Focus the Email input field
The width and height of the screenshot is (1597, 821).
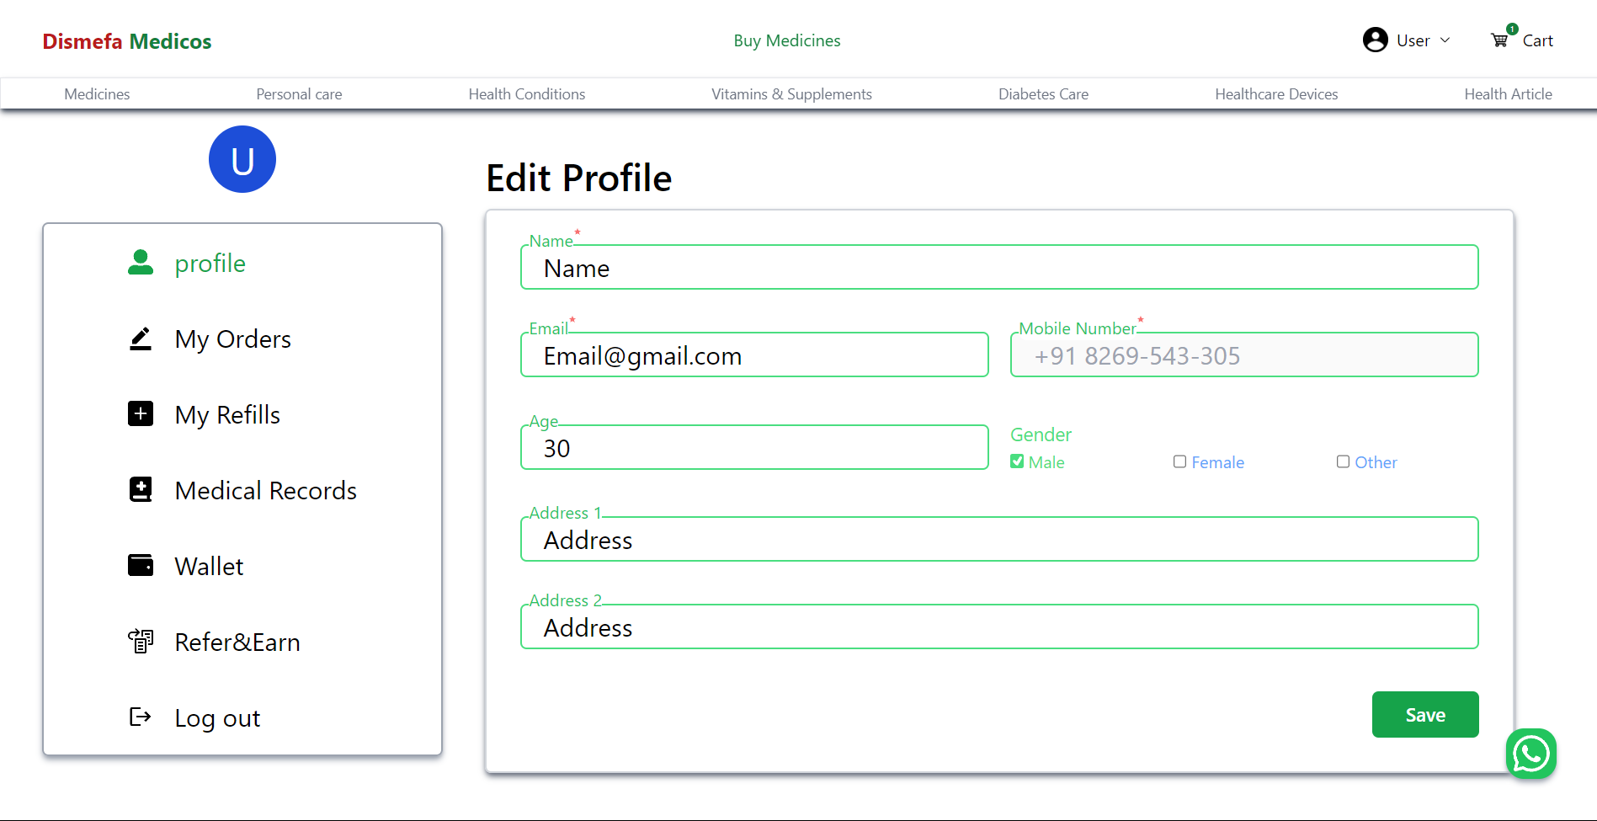pos(754,355)
